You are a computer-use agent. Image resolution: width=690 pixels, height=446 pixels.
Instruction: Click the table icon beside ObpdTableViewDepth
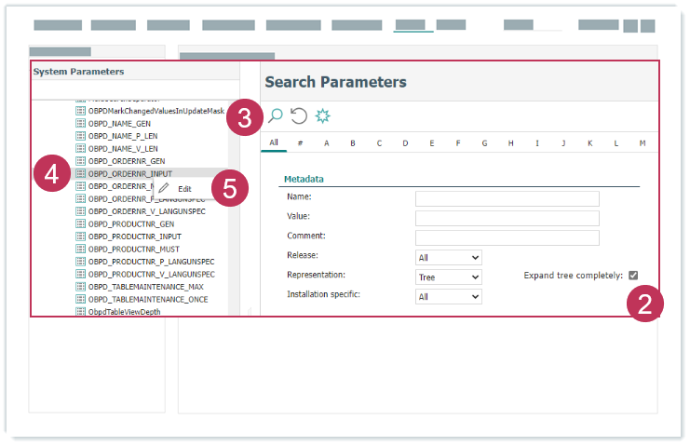coord(80,312)
